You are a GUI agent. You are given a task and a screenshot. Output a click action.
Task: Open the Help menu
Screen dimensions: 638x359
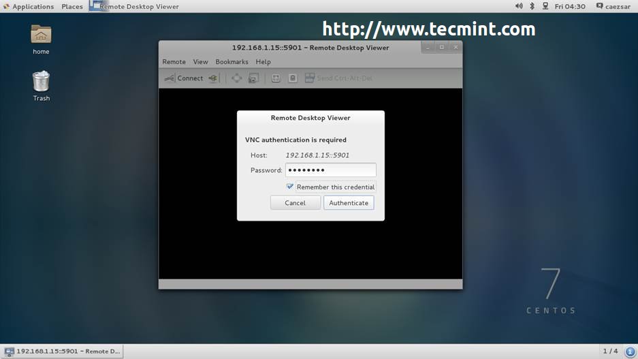point(263,62)
